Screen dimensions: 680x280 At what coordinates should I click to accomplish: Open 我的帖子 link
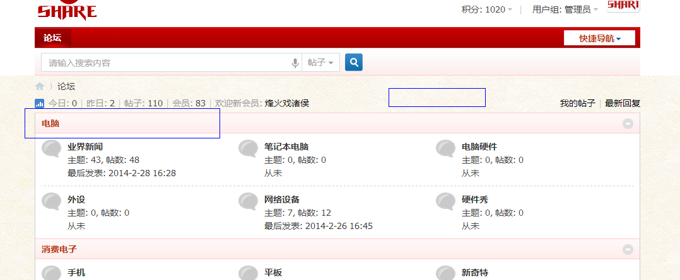578,103
